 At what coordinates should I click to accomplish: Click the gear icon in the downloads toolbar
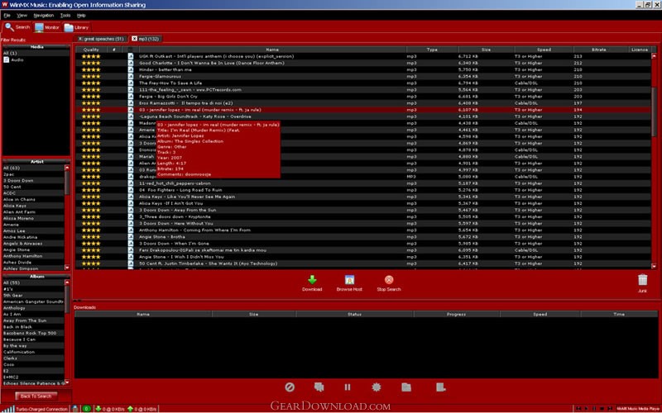[x=377, y=387]
